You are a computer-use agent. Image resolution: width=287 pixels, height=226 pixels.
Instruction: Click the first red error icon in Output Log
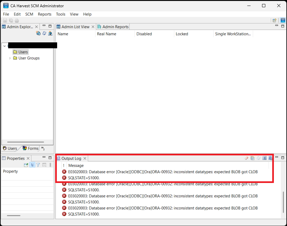(x=64, y=172)
